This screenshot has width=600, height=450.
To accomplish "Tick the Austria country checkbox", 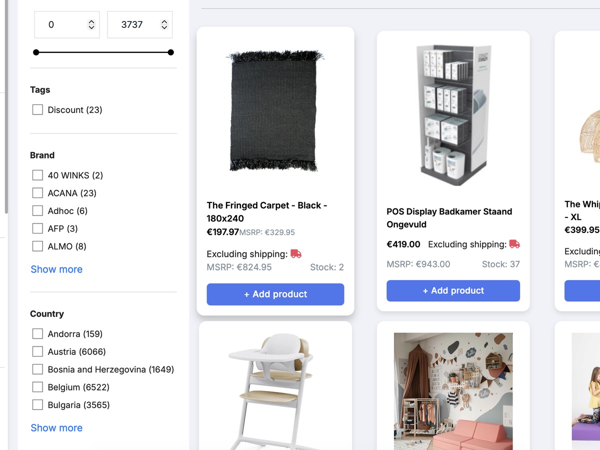I will (37, 351).
